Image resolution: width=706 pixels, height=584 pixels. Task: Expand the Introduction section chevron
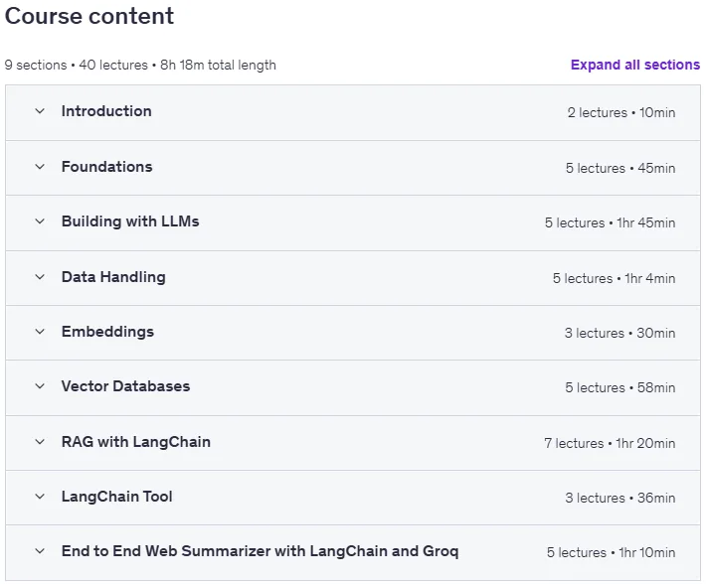40,111
